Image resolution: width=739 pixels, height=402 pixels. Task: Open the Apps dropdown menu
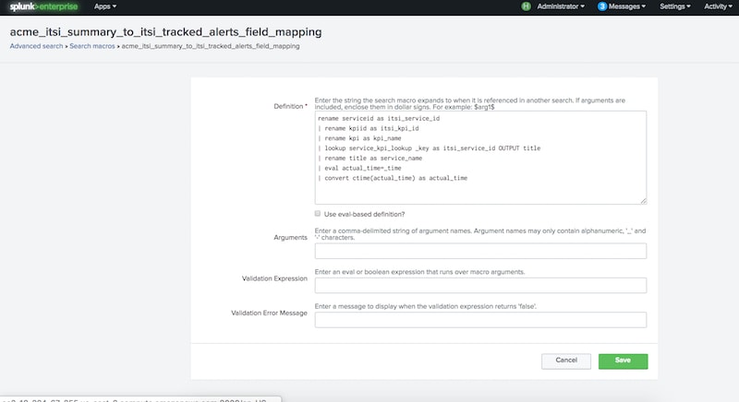tap(107, 6)
